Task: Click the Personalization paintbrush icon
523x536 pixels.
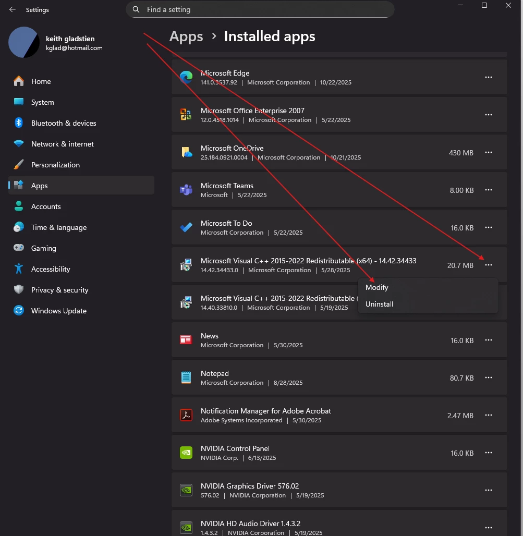Action: pyautogui.click(x=19, y=164)
